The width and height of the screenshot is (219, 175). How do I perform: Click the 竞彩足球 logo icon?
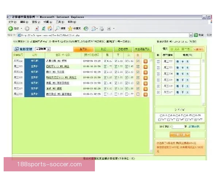click(x=16, y=49)
